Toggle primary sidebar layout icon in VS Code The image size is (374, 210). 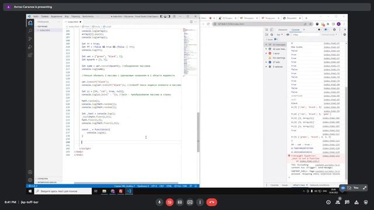coord(161,16)
